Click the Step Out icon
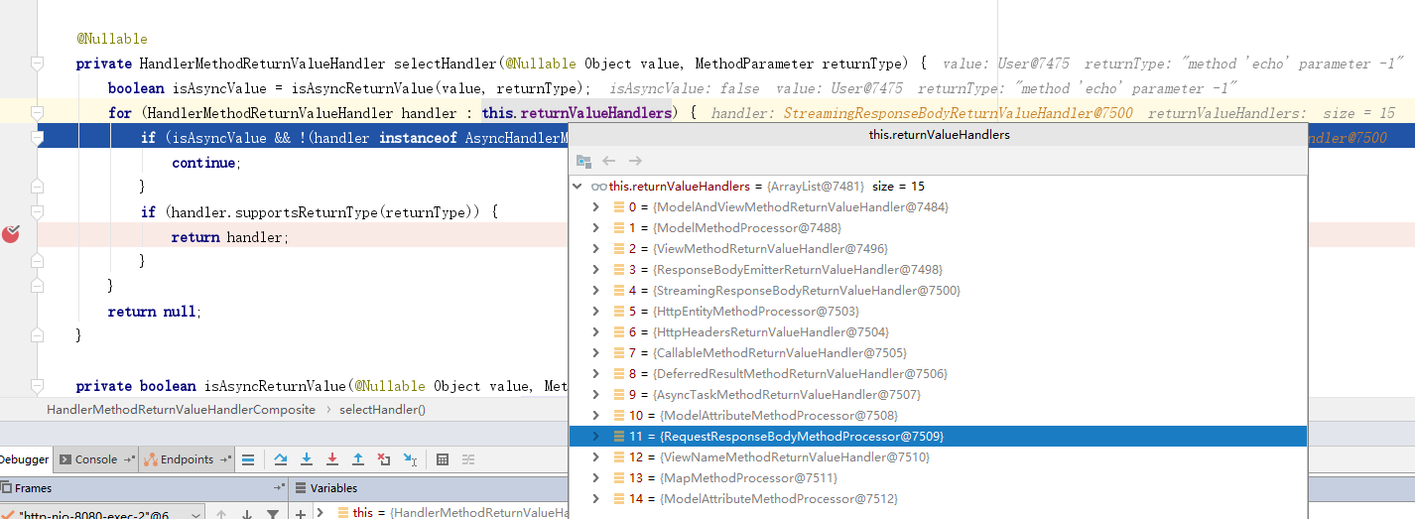The height and width of the screenshot is (519, 1415). coord(358,459)
